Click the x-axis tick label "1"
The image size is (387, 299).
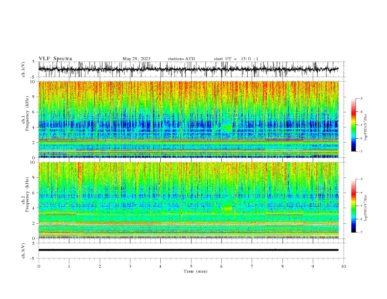[69, 266]
